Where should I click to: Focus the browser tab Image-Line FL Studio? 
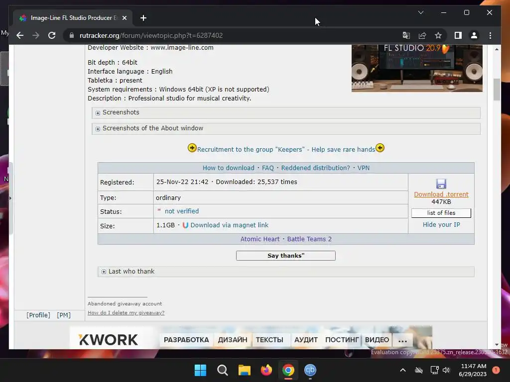tap(73, 18)
